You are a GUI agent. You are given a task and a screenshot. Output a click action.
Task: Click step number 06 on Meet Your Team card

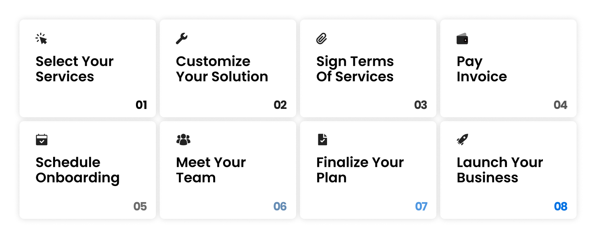280,207
